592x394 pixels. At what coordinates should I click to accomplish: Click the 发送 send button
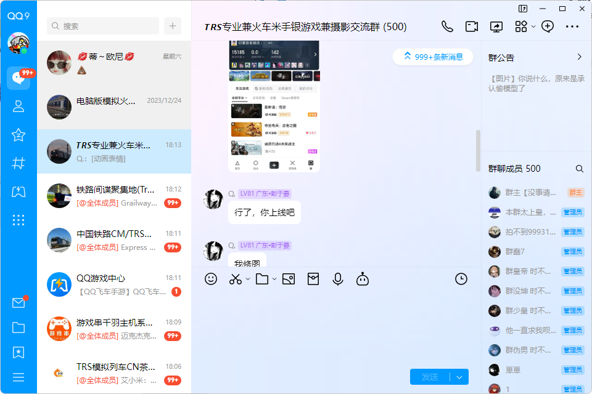[x=430, y=377]
